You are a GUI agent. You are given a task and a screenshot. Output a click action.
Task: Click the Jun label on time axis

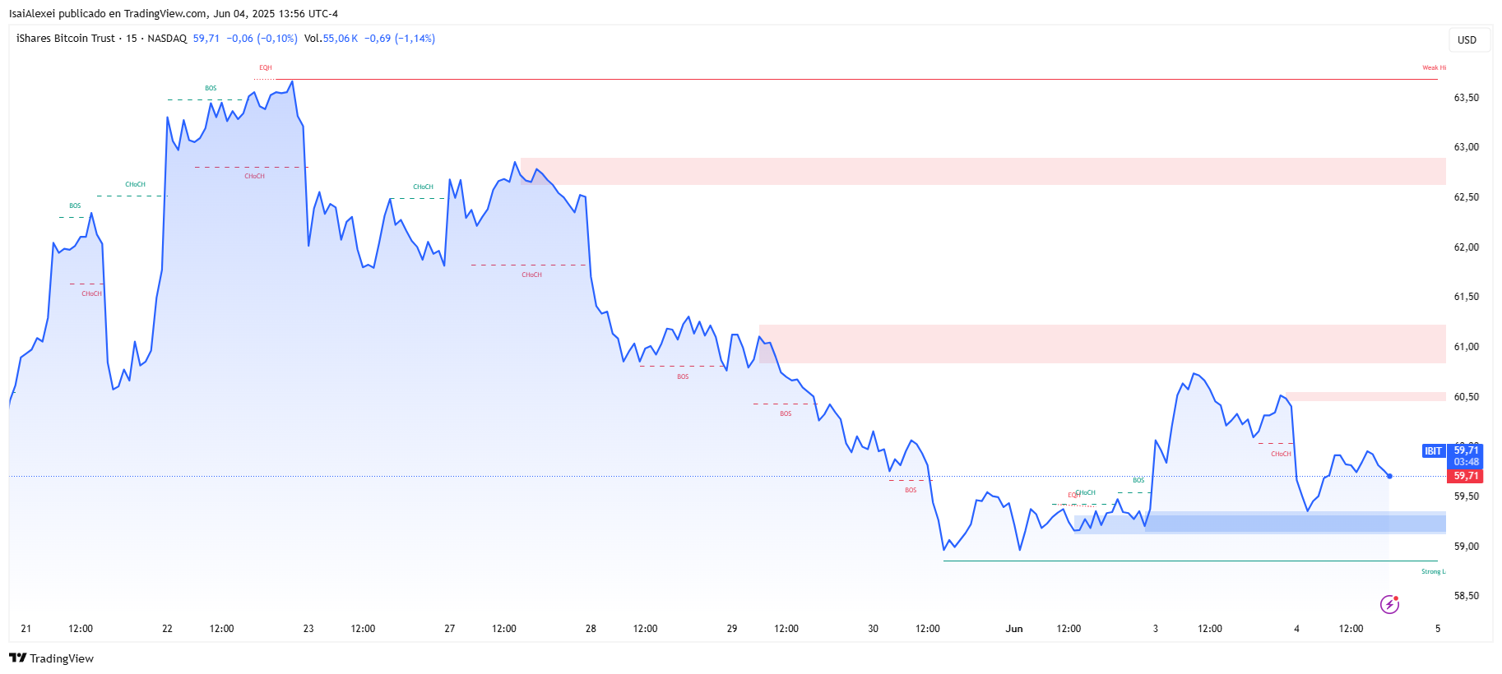click(1014, 629)
